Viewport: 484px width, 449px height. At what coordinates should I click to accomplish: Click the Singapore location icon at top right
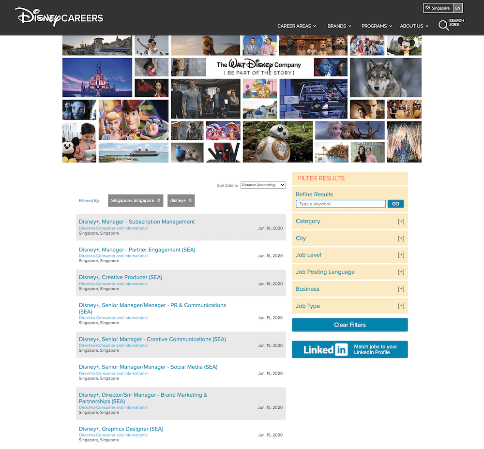click(428, 8)
